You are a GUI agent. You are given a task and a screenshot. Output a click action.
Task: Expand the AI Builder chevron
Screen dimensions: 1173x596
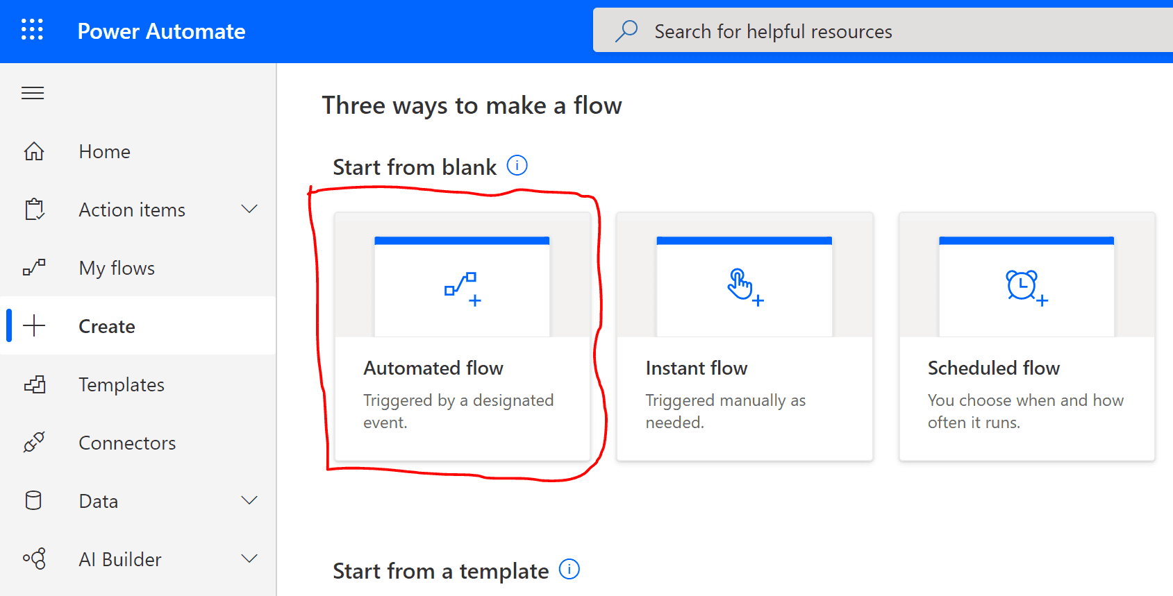click(249, 559)
